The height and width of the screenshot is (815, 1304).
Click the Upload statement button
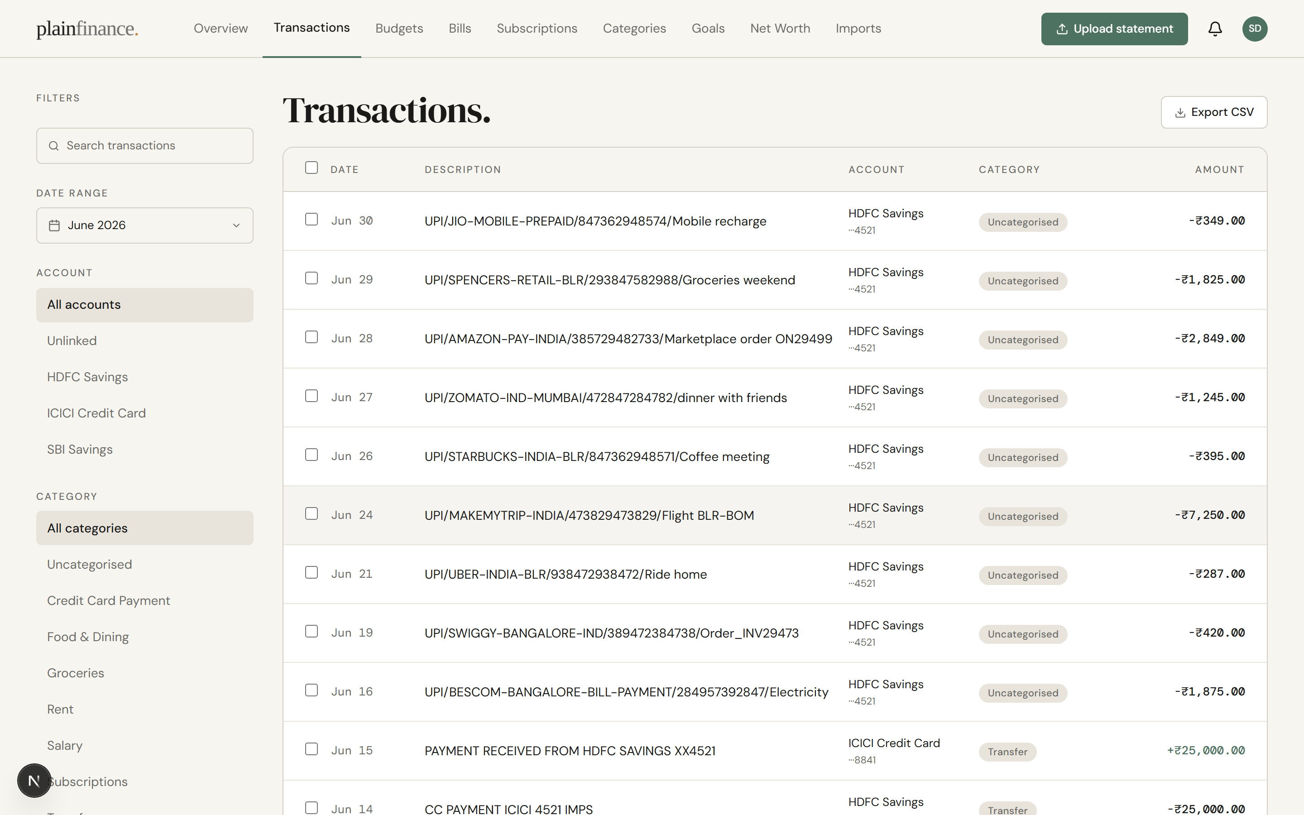1114,29
